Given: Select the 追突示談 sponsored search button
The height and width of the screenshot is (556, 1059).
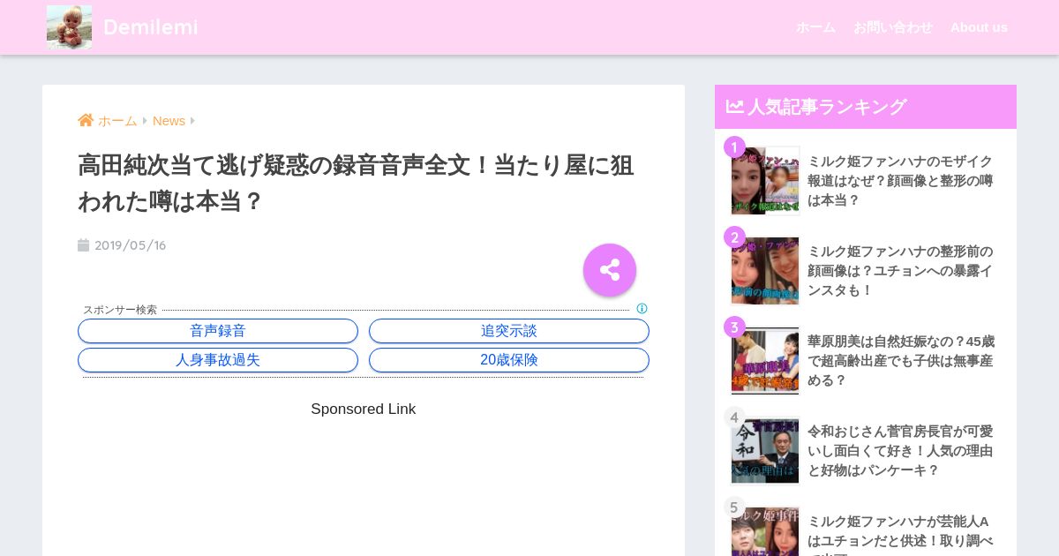Looking at the screenshot, I should [x=509, y=331].
